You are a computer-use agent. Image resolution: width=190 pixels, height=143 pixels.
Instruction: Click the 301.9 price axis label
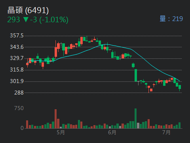[17, 81]
